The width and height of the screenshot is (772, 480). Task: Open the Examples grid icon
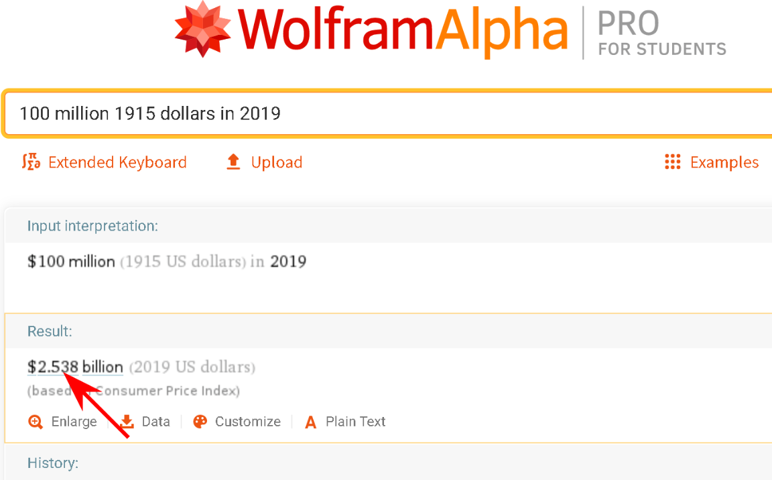click(672, 162)
